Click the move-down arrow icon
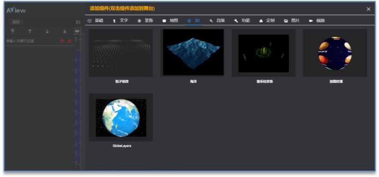This screenshot has height=177, width=379. [47, 31]
